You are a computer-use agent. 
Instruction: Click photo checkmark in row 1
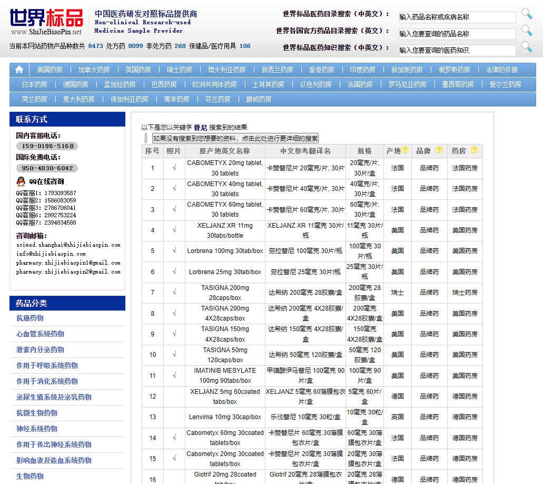(x=174, y=168)
